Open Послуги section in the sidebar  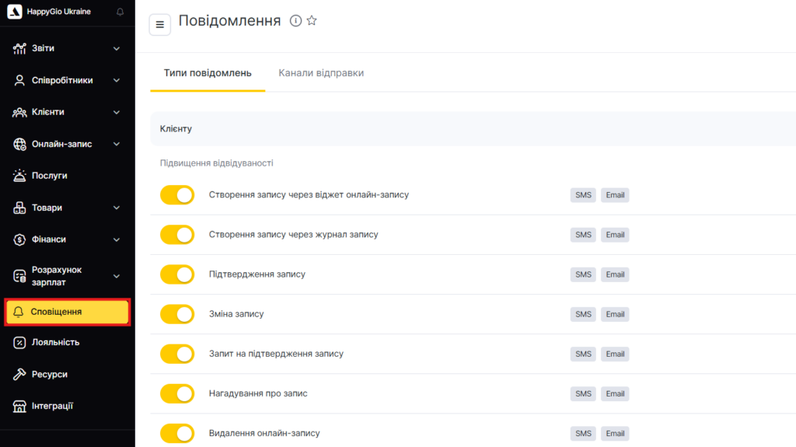[50, 176]
